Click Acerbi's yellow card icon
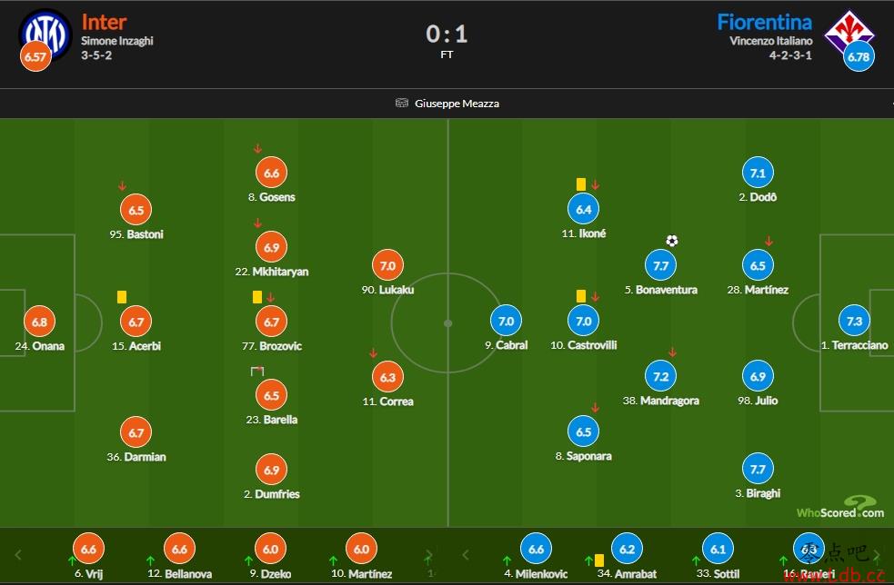Viewport: 894px width, 585px height. click(122, 297)
